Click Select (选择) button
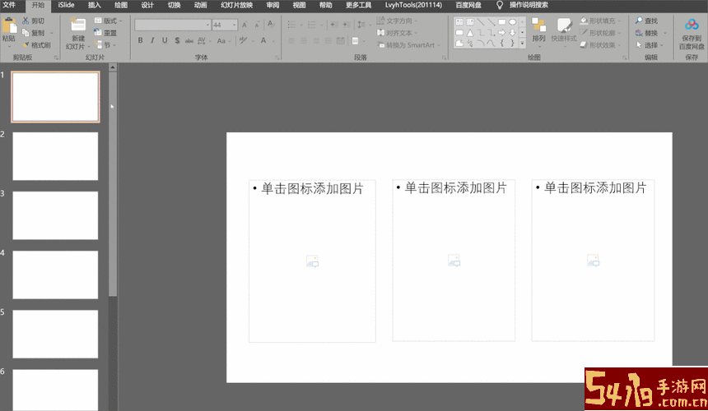Screen dimensions: 708x411 coord(650,45)
